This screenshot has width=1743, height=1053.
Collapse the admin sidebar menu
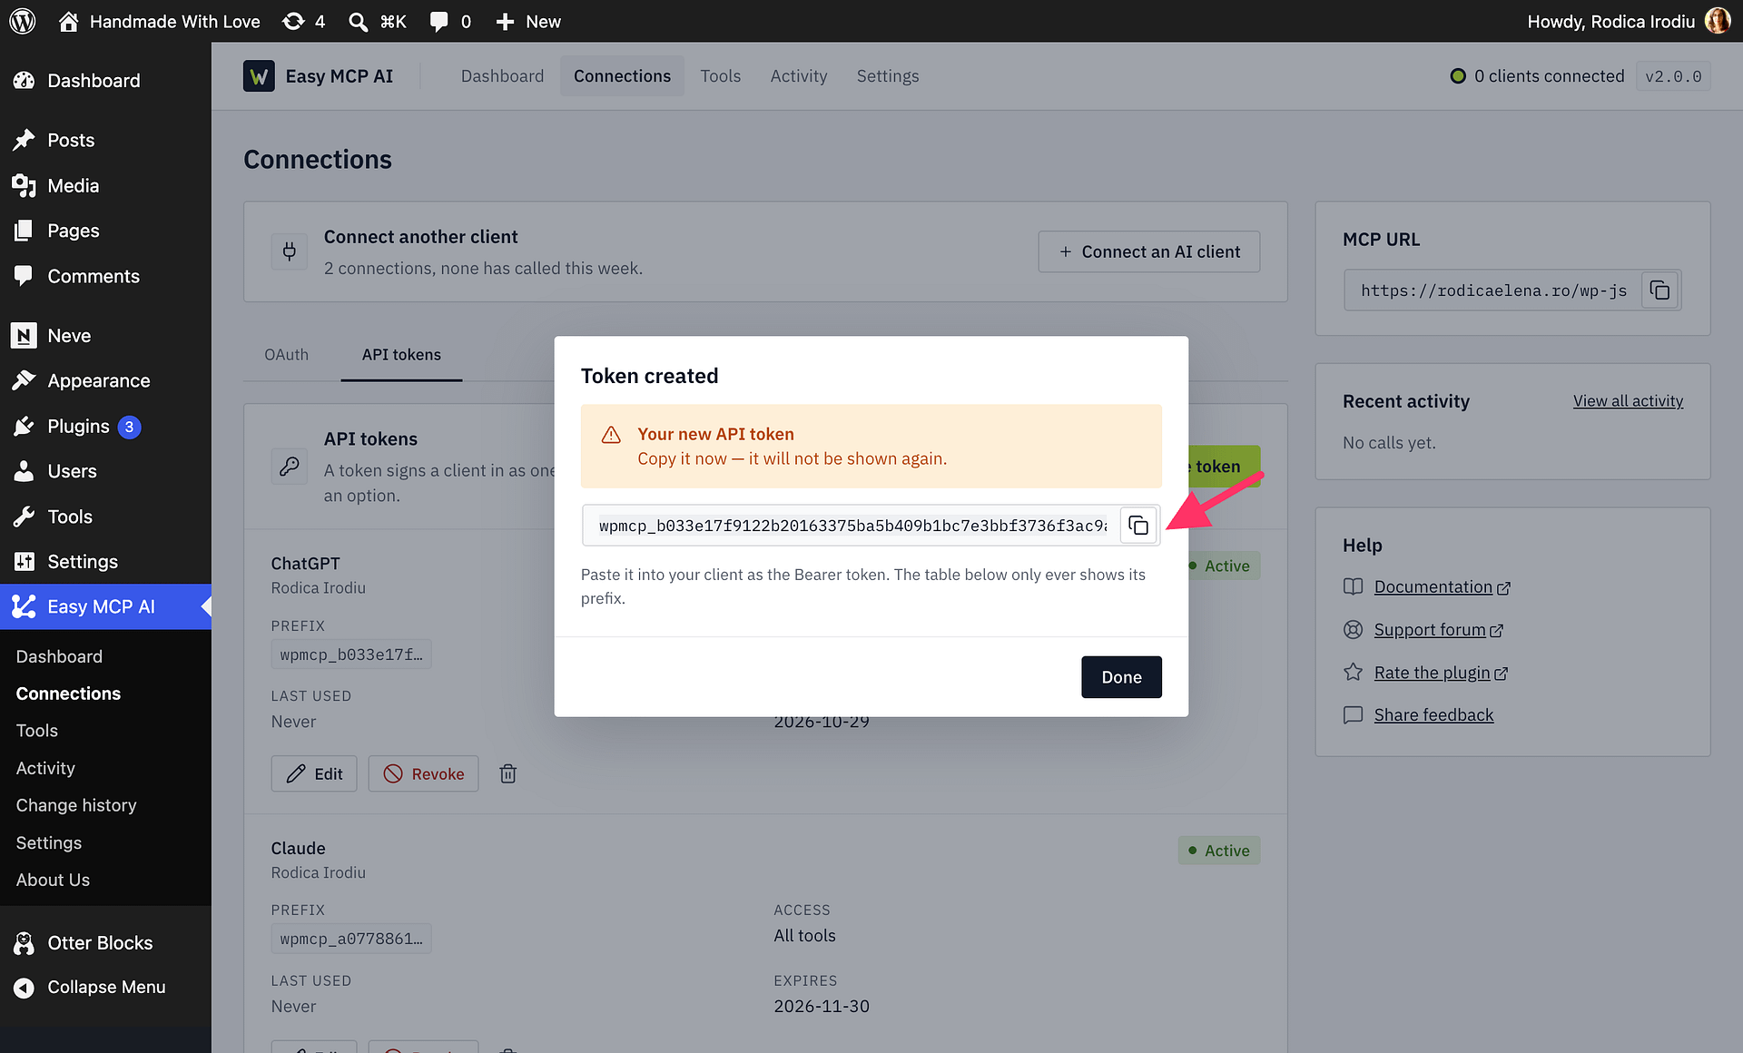click(105, 987)
